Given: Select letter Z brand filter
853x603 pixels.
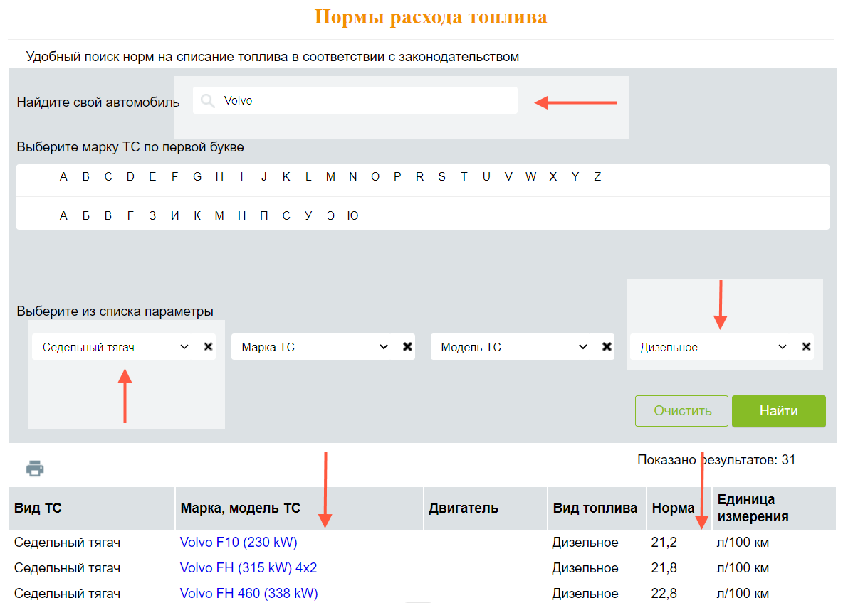Looking at the screenshot, I should pyautogui.click(x=597, y=176).
